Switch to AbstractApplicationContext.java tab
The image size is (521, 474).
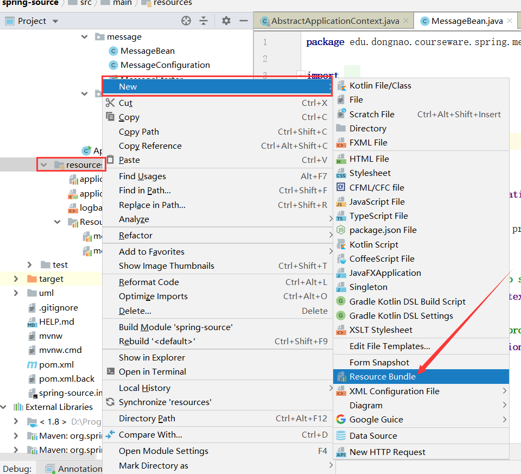point(335,21)
